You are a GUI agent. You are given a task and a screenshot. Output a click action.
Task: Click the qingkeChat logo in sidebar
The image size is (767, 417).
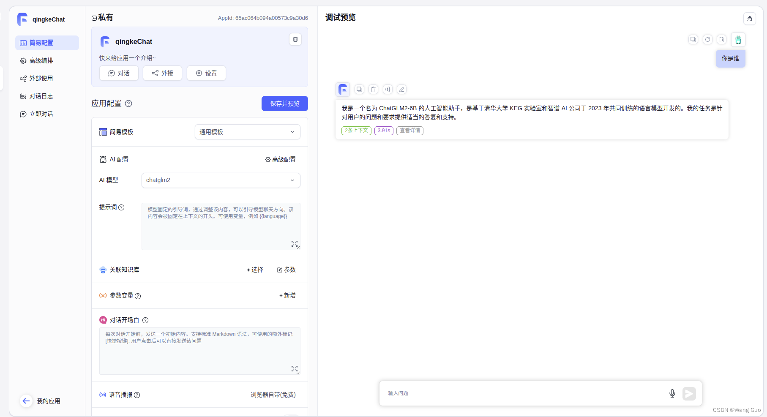[22, 19]
